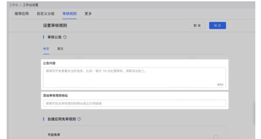Viewport: 261px width, 139px height.
Task: Click the help icon beside 审核公告
Action: (65, 37)
